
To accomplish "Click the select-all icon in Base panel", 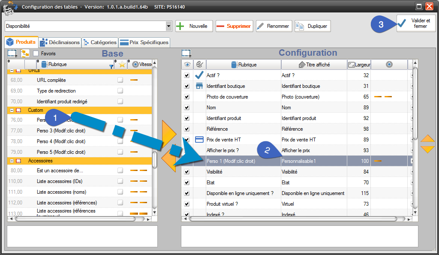I will point(12,54).
